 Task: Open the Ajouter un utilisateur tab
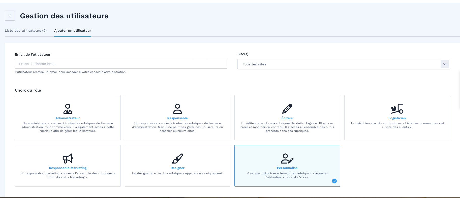[73, 30]
